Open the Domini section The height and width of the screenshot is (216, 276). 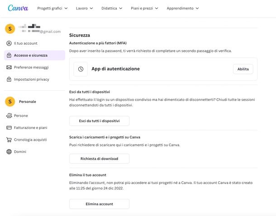tap(34, 152)
